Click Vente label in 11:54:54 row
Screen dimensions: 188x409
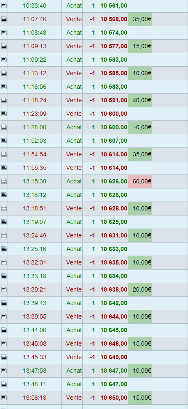[74, 154]
